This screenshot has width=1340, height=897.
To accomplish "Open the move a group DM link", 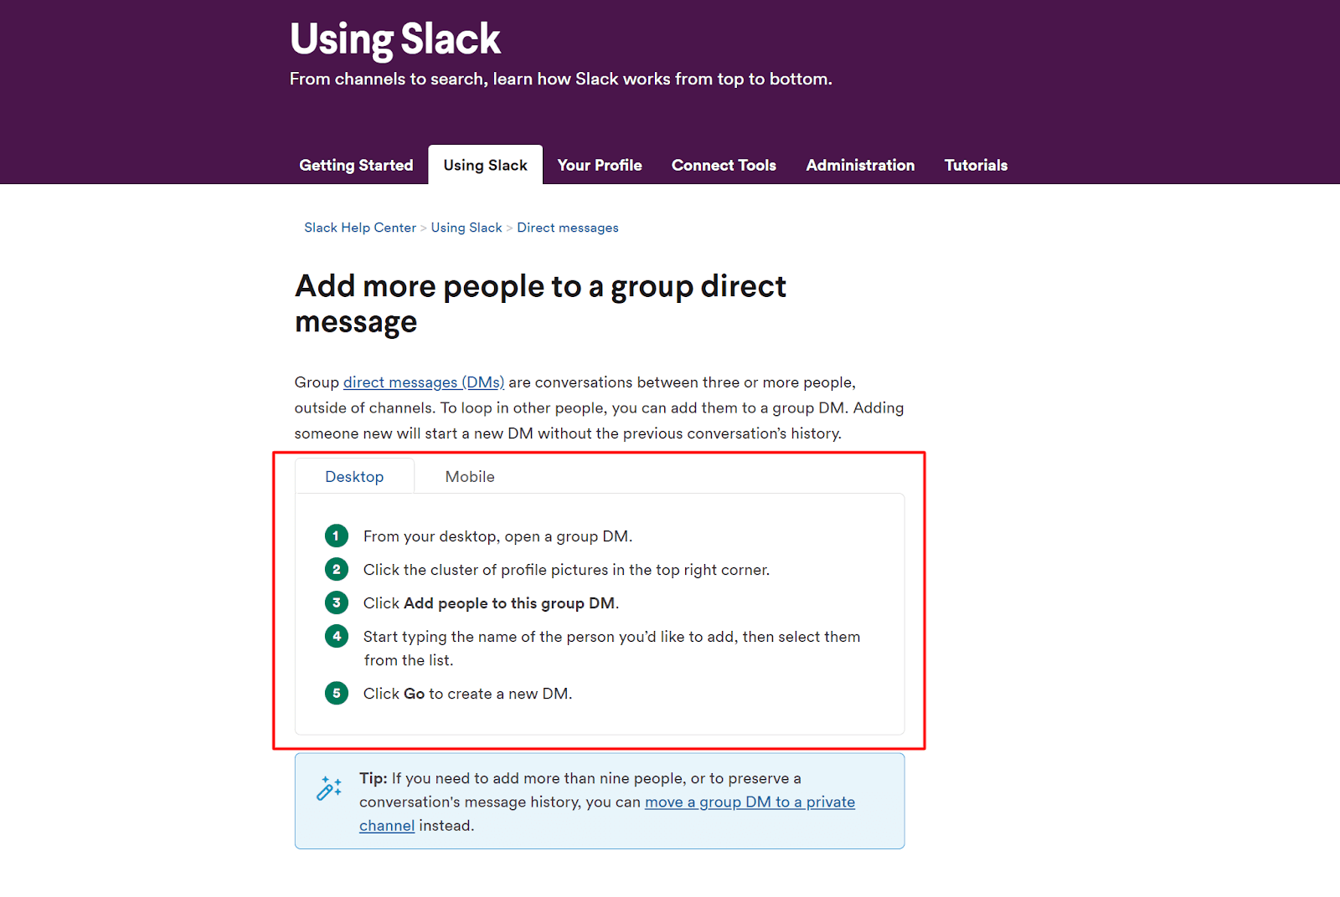I will pos(750,802).
